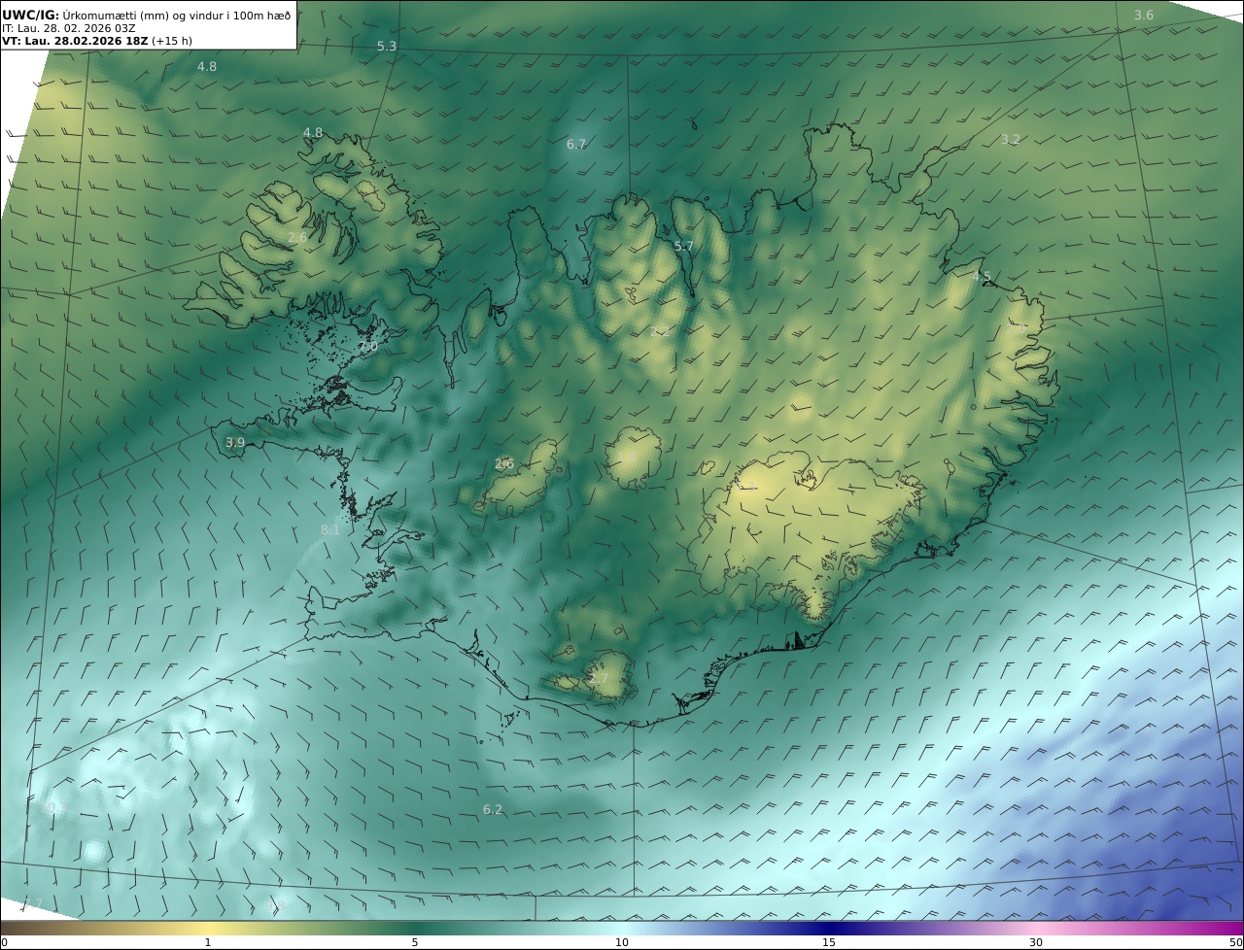Click the 1 mm yellow section of legend
The width and height of the screenshot is (1244, 950).
click(208, 942)
